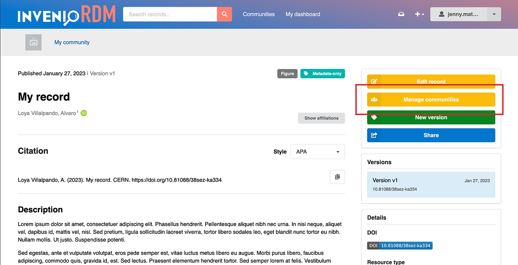Click the search magnifier icon
Image resolution: width=518 pixels, height=265 pixels.
coord(224,14)
